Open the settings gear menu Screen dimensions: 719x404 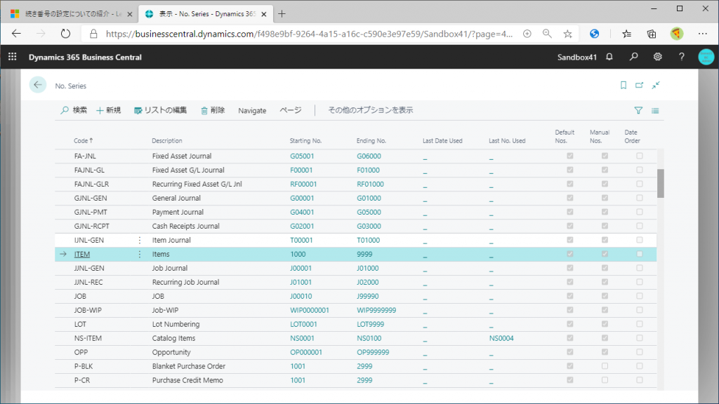[x=657, y=57]
